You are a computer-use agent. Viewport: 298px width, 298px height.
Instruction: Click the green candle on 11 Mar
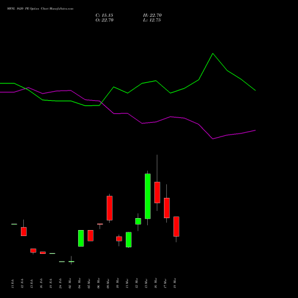tap(129, 240)
